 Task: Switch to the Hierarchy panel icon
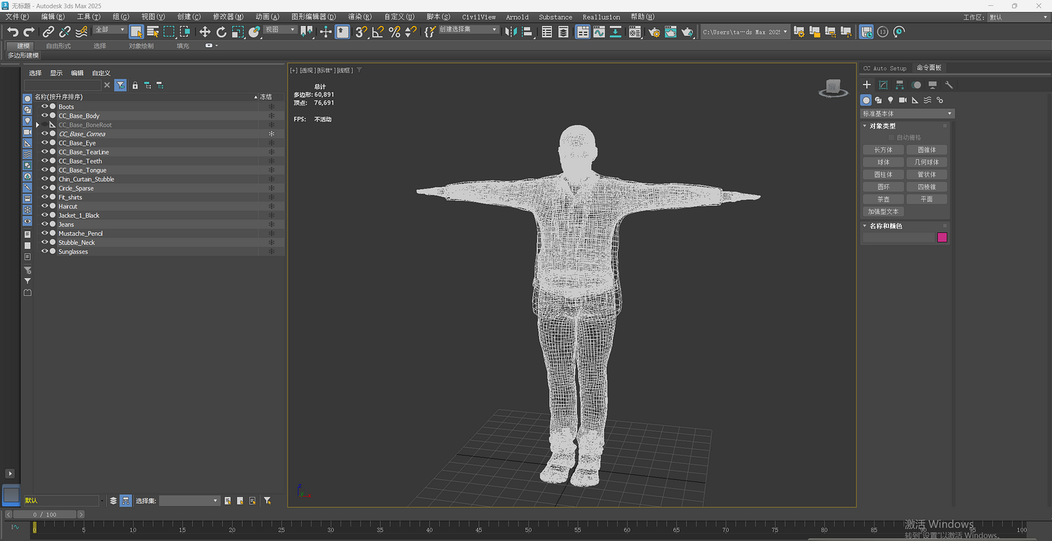pyautogui.click(x=900, y=85)
